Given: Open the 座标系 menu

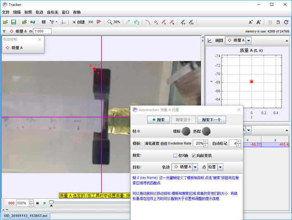Looking at the screenshot, I should click(x=53, y=12).
